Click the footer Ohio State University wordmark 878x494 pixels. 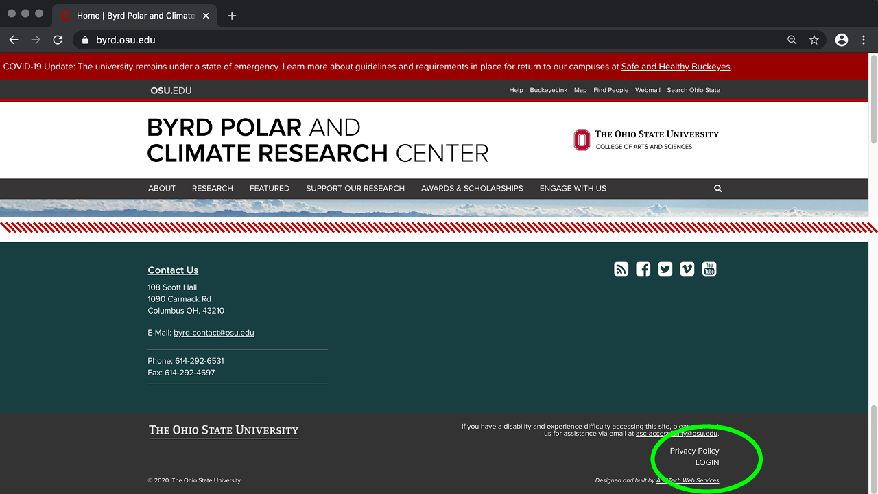tap(224, 431)
